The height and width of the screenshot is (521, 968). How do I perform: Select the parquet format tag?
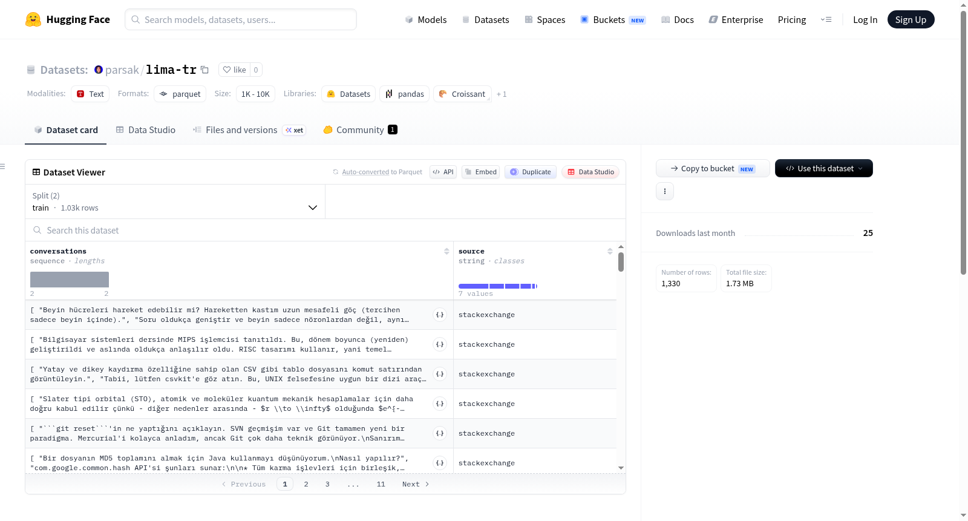tap(180, 94)
